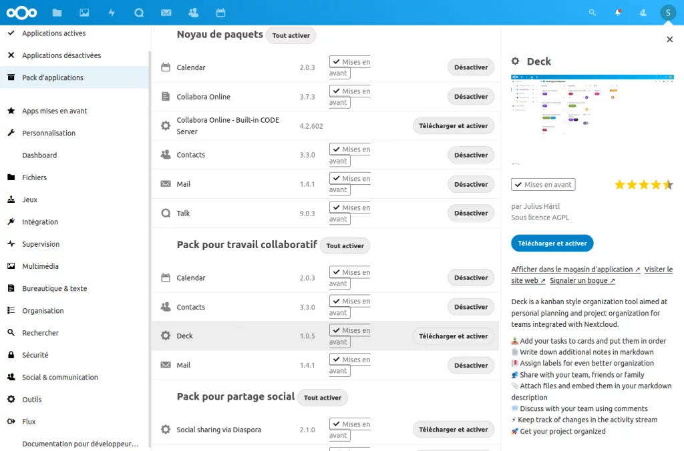Viewport: 684px width, 451px height.
Task: Open the Organisation category
Action: 74,311
